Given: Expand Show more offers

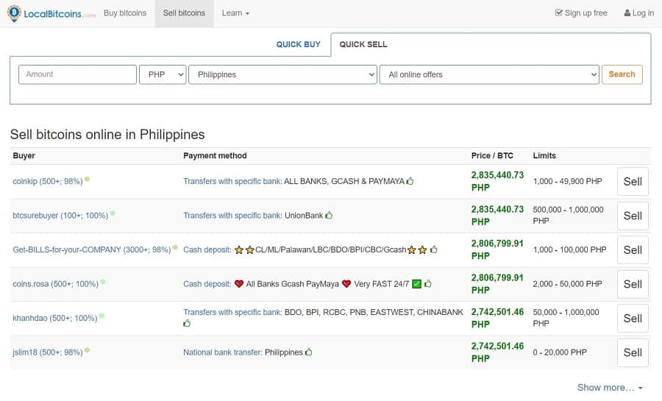Looking at the screenshot, I should [x=610, y=388].
